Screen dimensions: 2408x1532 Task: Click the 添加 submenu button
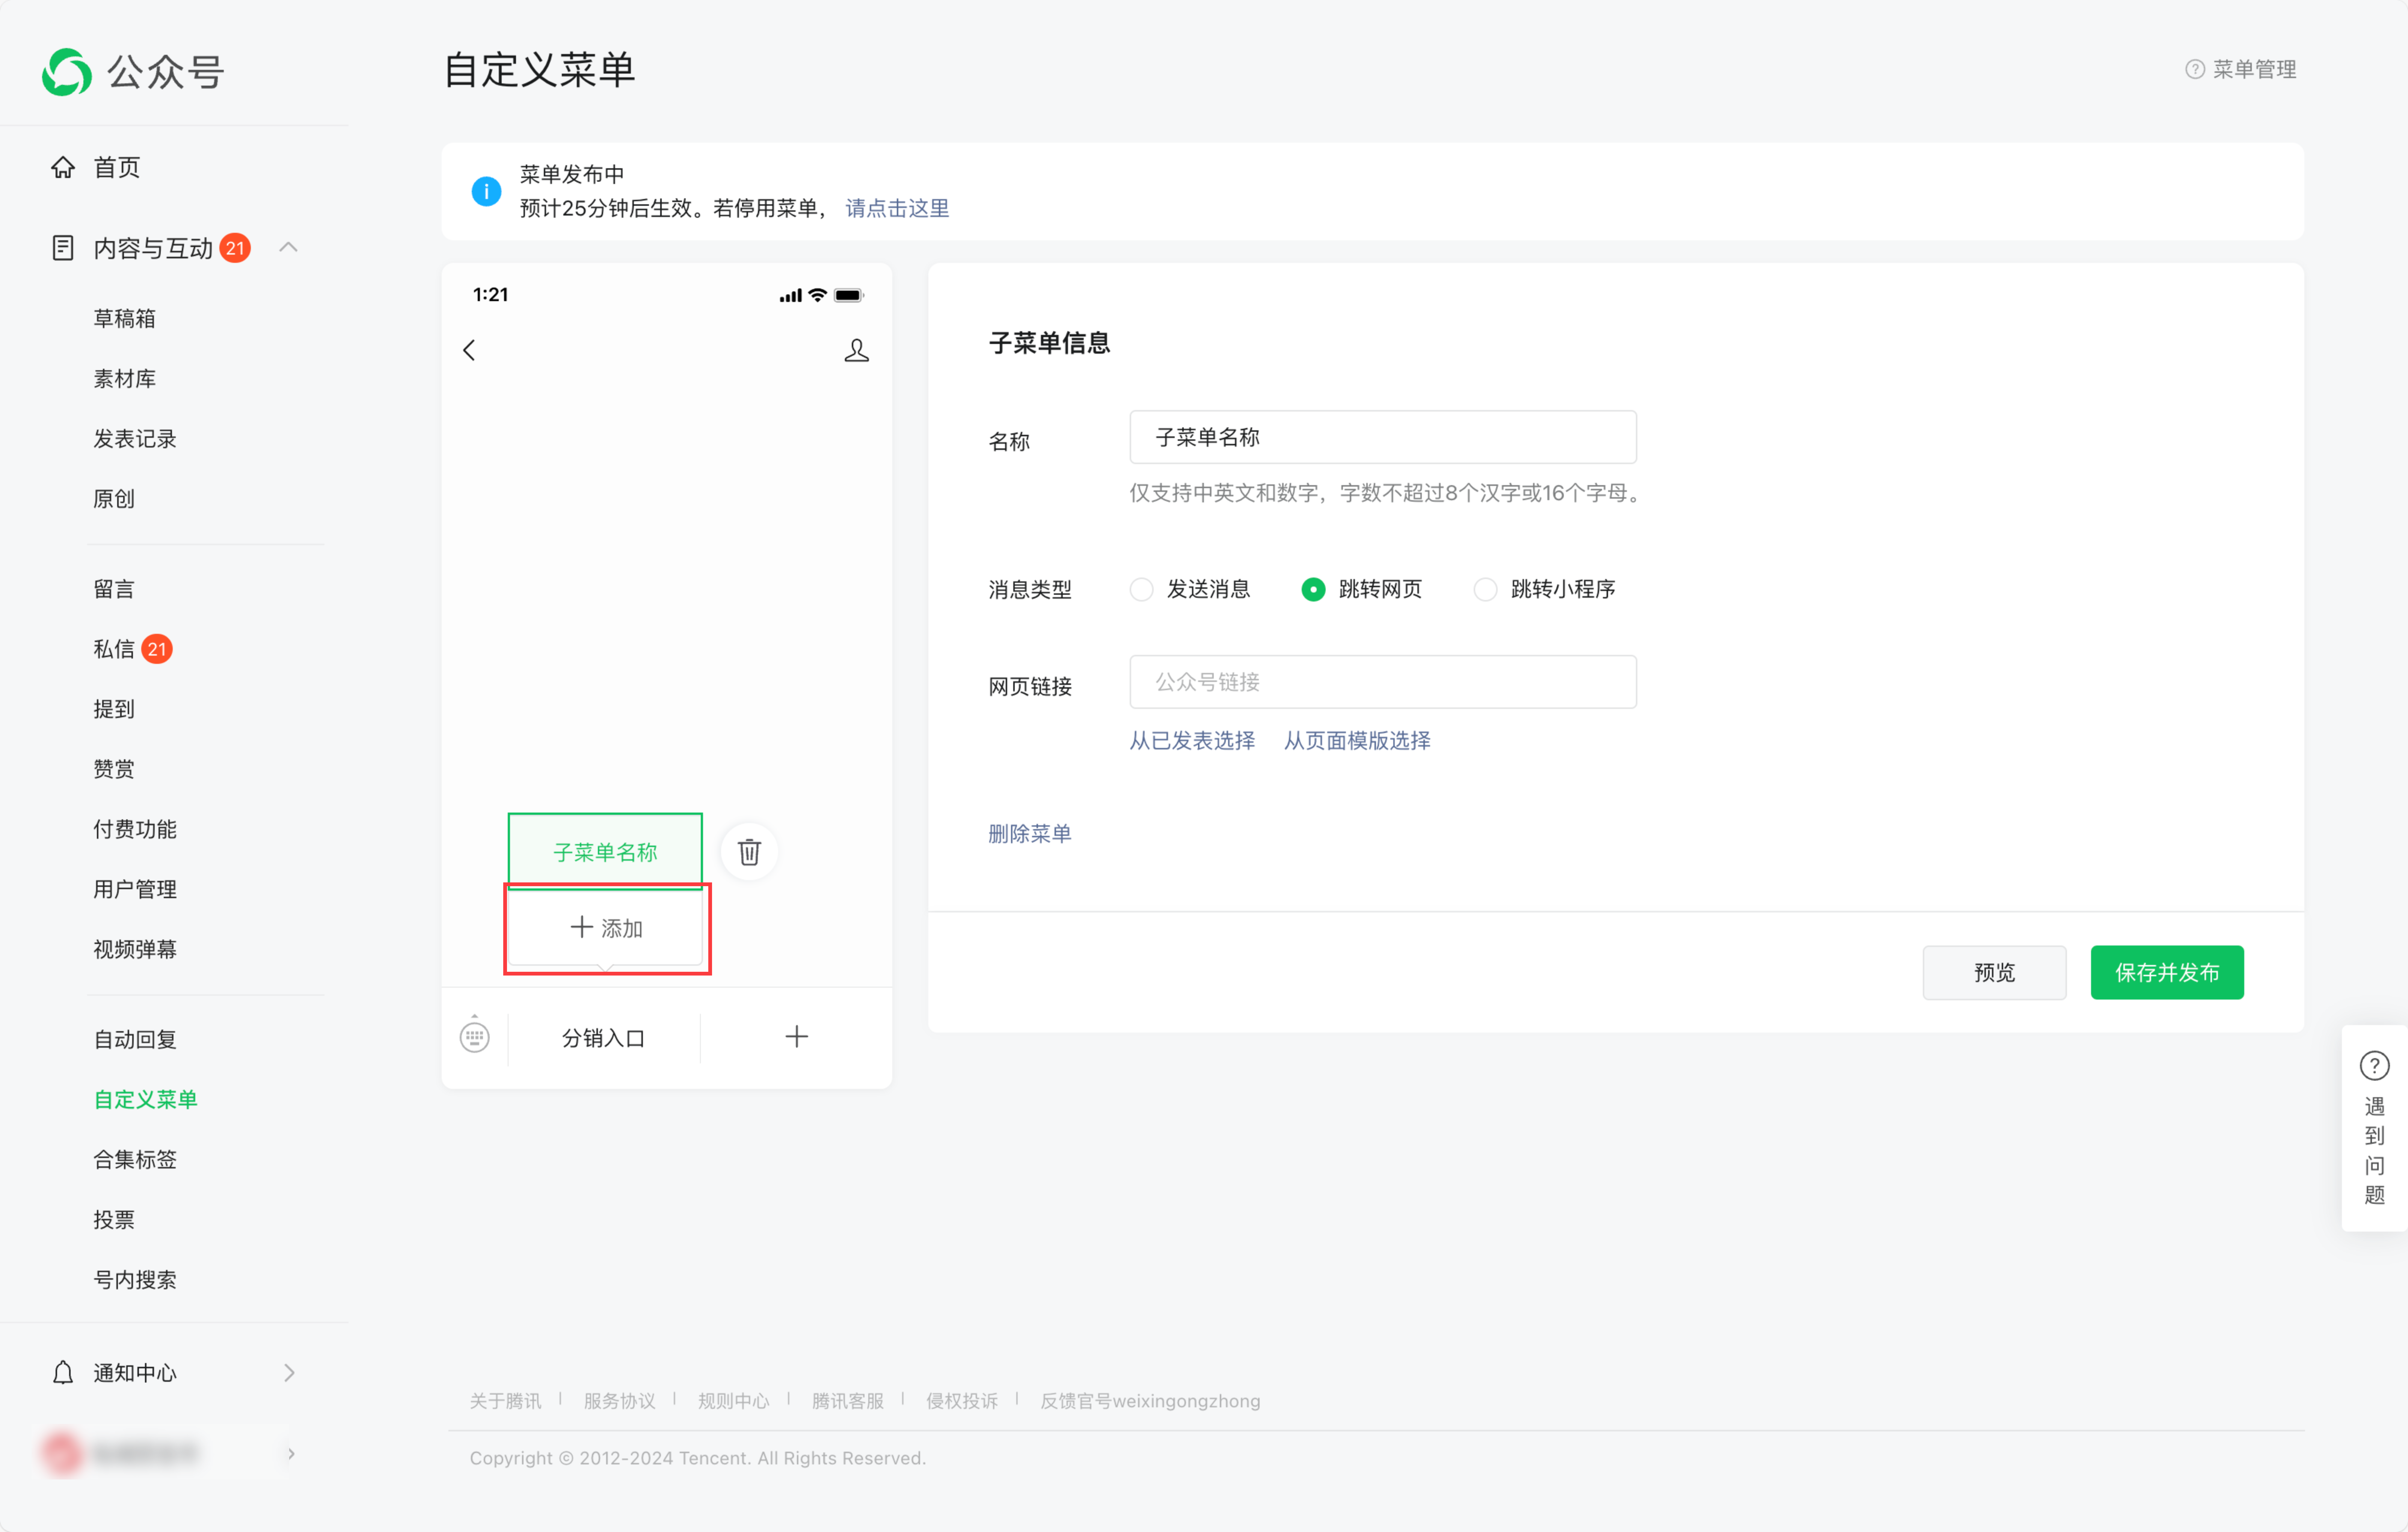[x=606, y=928]
